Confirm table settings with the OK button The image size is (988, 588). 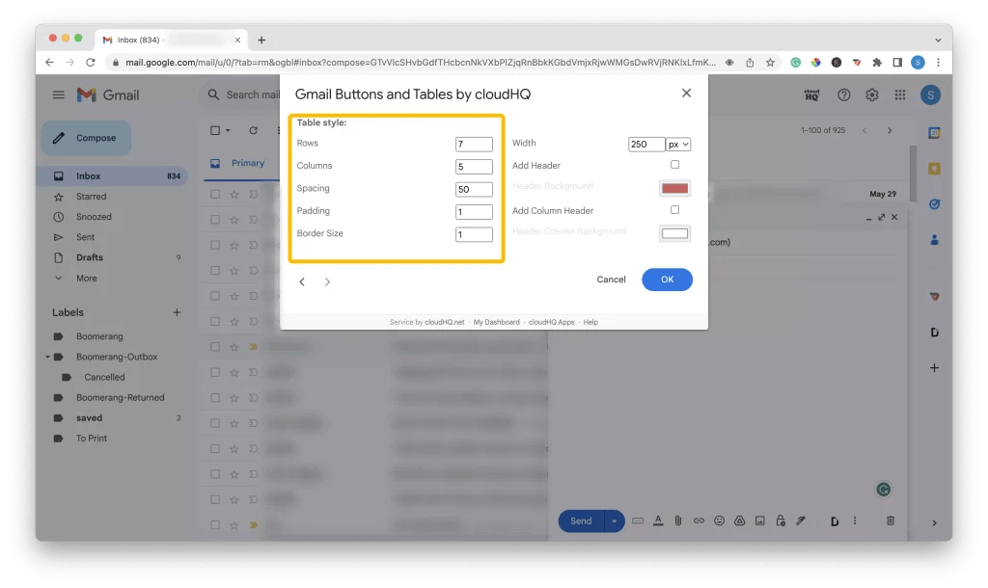click(x=667, y=279)
